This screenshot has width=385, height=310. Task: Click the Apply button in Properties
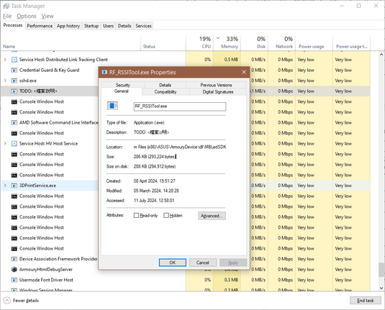coord(233,263)
